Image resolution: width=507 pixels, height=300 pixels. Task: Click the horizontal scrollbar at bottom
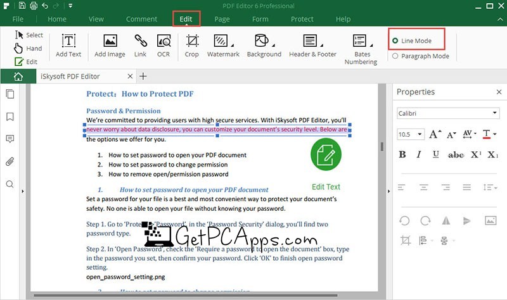tap(186, 295)
